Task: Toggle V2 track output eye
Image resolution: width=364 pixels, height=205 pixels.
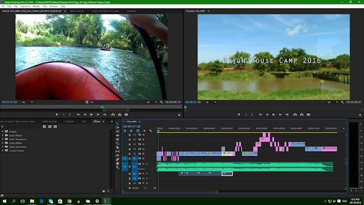Action: coord(143,154)
